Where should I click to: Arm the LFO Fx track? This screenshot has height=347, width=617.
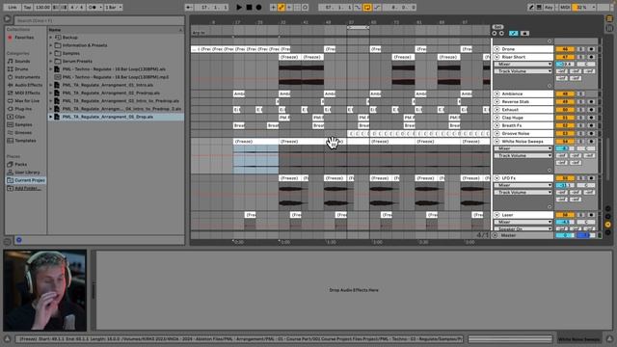[591, 178]
